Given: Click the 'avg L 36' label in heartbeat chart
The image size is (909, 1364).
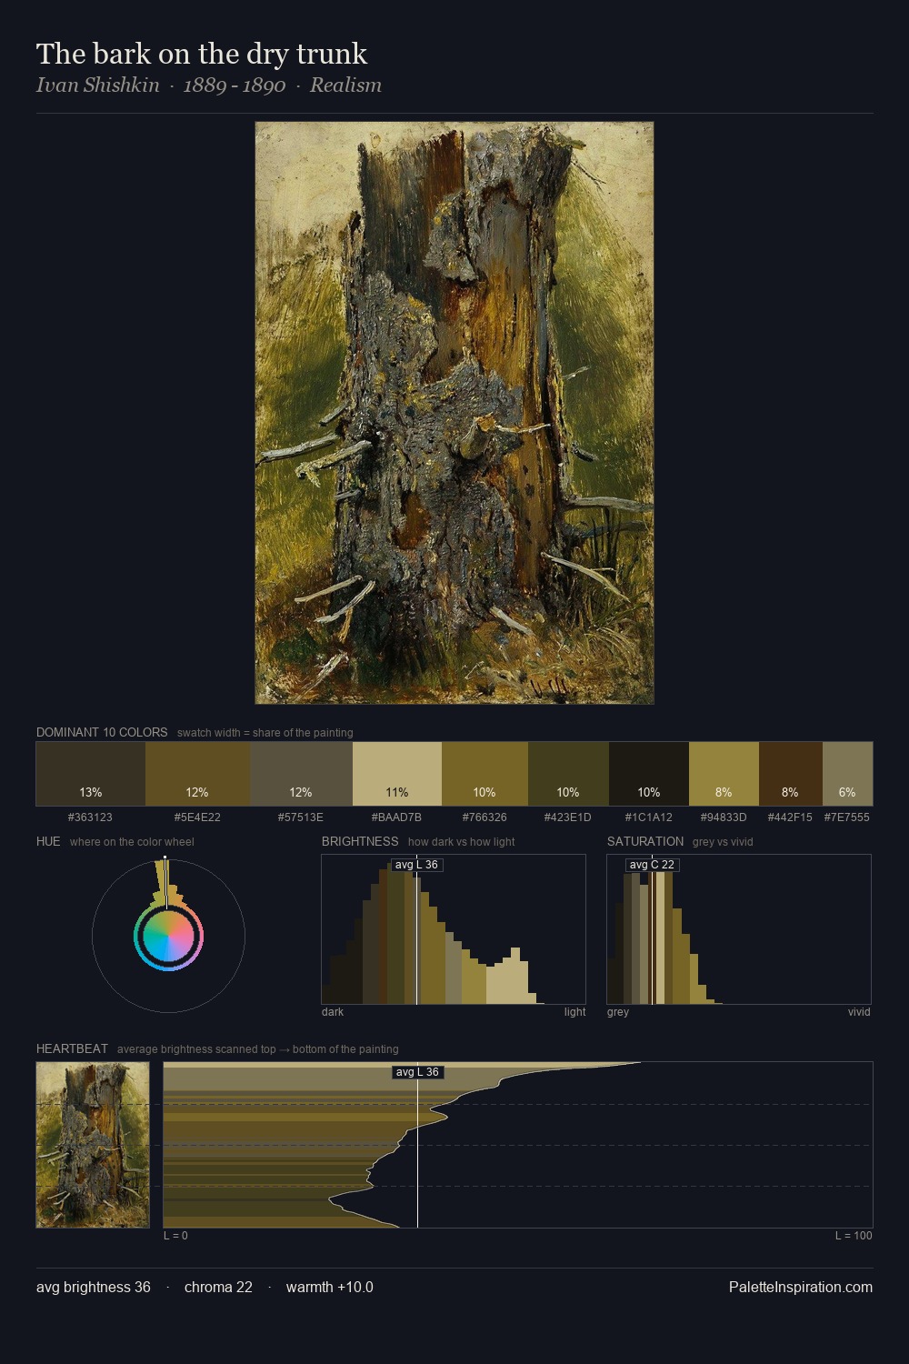Looking at the screenshot, I should tap(417, 1072).
